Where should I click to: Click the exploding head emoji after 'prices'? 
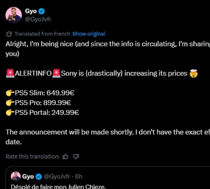pyautogui.click(x=194, y=73)
